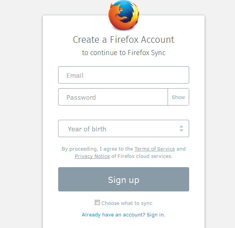Click the "Choose what to sync" label text
The width and height of the screenshot is (235, 228).
click(127, 203)
